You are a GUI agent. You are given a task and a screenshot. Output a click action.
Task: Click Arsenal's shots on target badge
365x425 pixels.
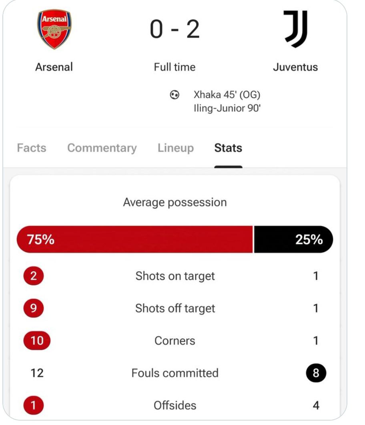coord(33,276)
